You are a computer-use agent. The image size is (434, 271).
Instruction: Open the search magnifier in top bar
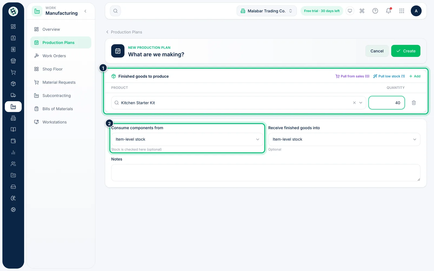coord(116,11)
